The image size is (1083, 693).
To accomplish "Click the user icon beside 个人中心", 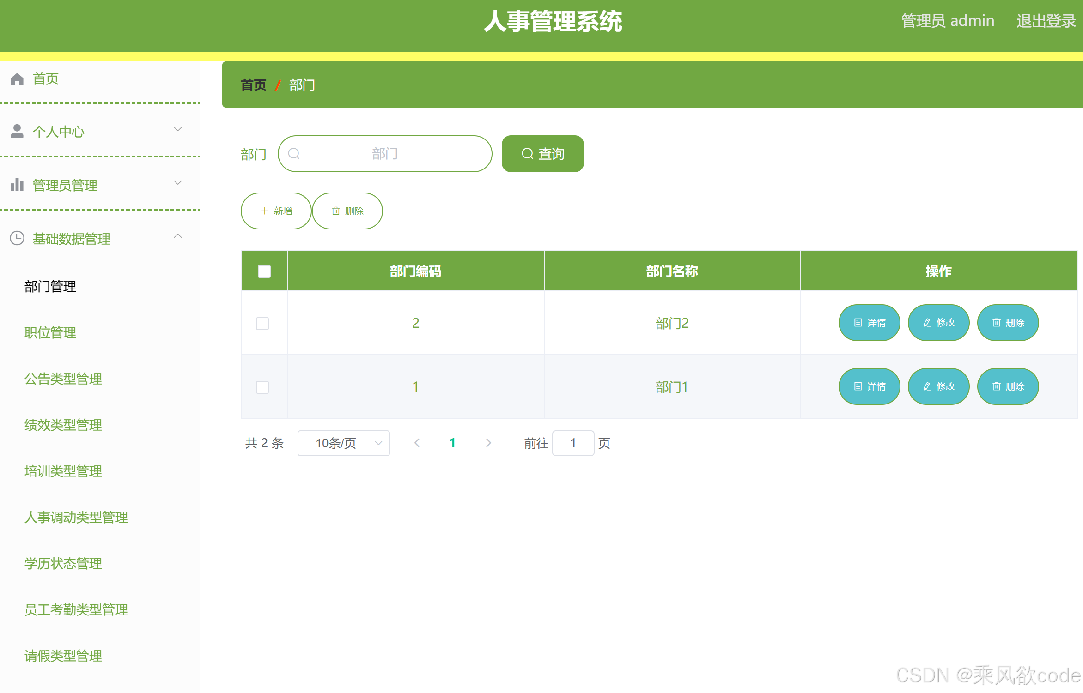I will click(x=17, y=132).
